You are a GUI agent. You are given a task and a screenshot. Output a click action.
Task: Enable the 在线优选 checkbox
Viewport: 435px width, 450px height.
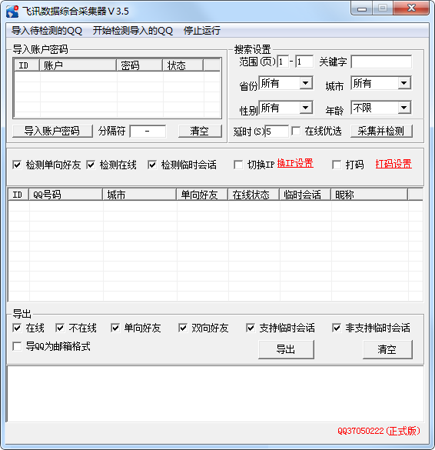[296, 132]
